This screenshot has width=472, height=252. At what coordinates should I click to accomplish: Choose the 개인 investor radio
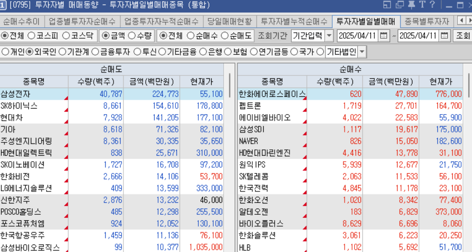5,52
